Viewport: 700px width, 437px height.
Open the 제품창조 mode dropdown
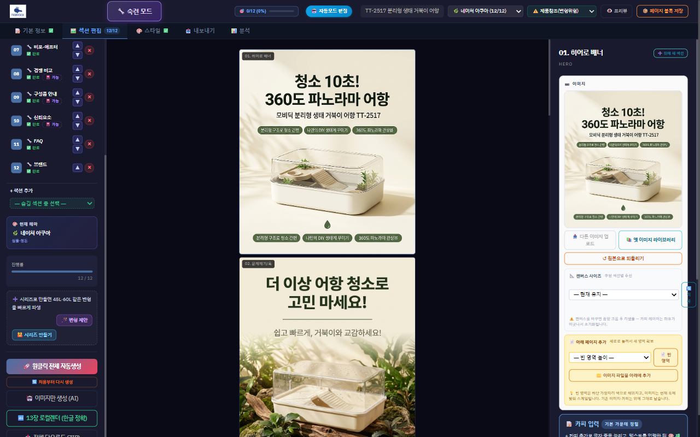pos(562,11)
